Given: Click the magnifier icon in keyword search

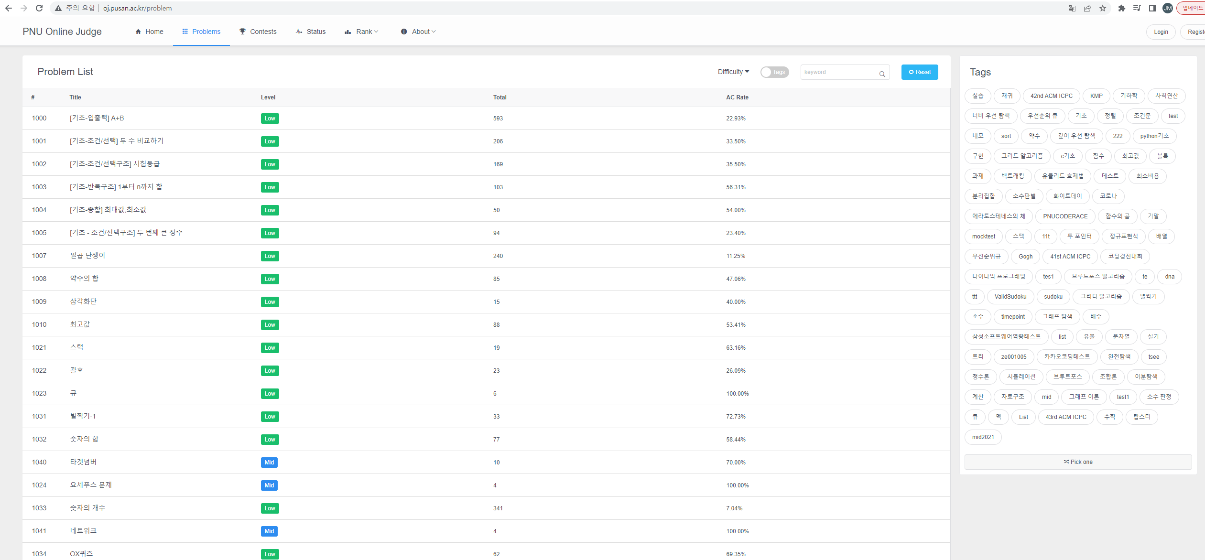Looking at the screenshot, I should point(882,74).
